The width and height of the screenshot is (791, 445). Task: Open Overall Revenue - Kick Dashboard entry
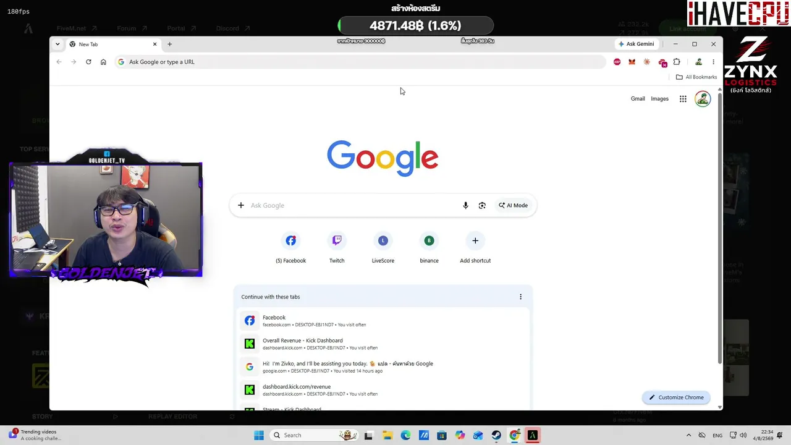(383, 344)
